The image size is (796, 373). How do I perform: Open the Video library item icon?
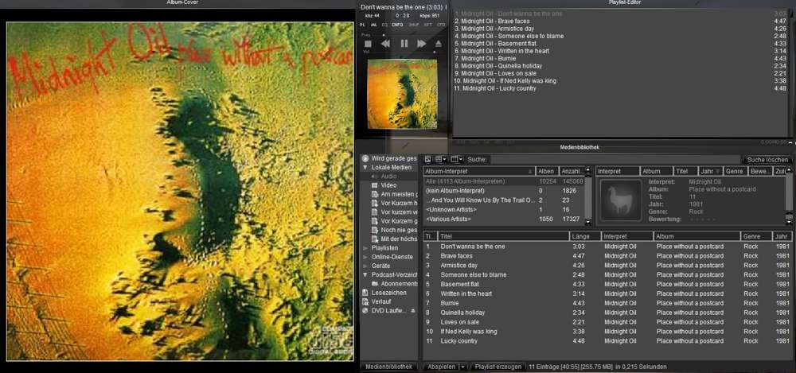coord(374,185)
